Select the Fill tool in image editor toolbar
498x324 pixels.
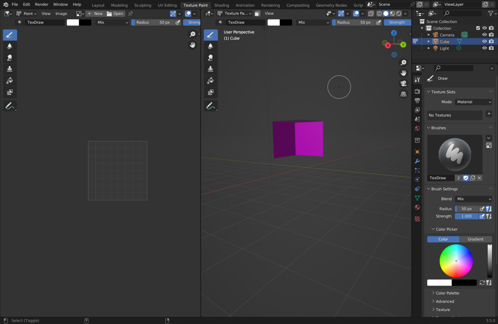point(10,80)
